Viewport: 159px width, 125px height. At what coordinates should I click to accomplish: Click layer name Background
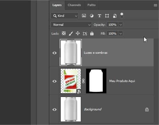[93, 109]
